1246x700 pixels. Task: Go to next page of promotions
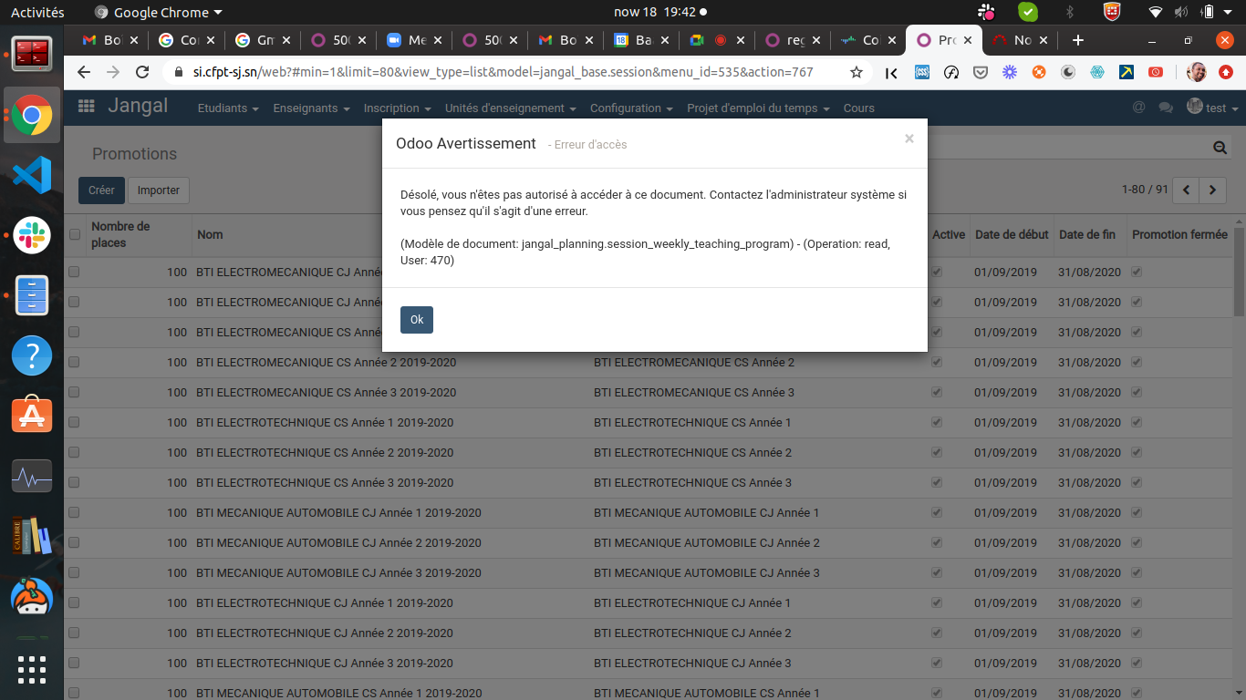(1212, 190)
